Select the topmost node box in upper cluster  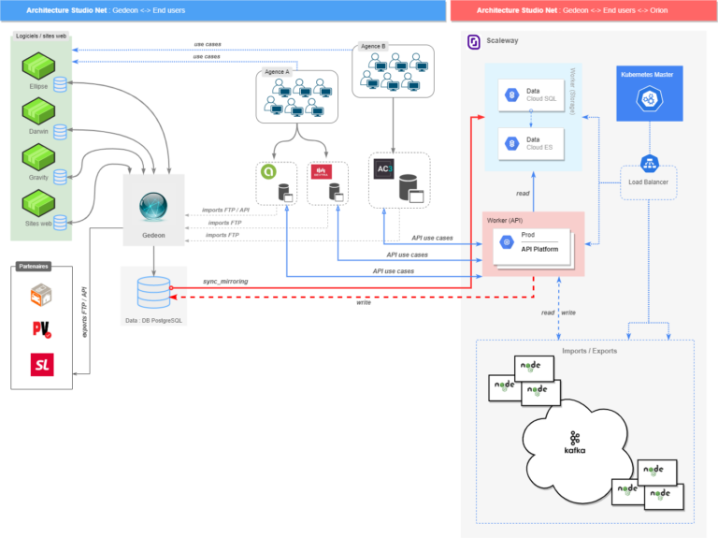534,368
